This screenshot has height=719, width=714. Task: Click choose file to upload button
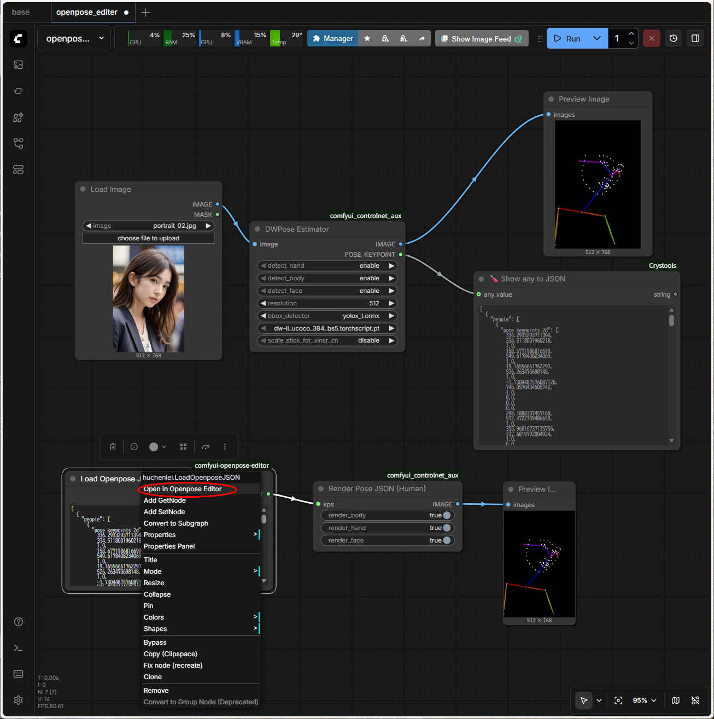[x=148, y=238]
